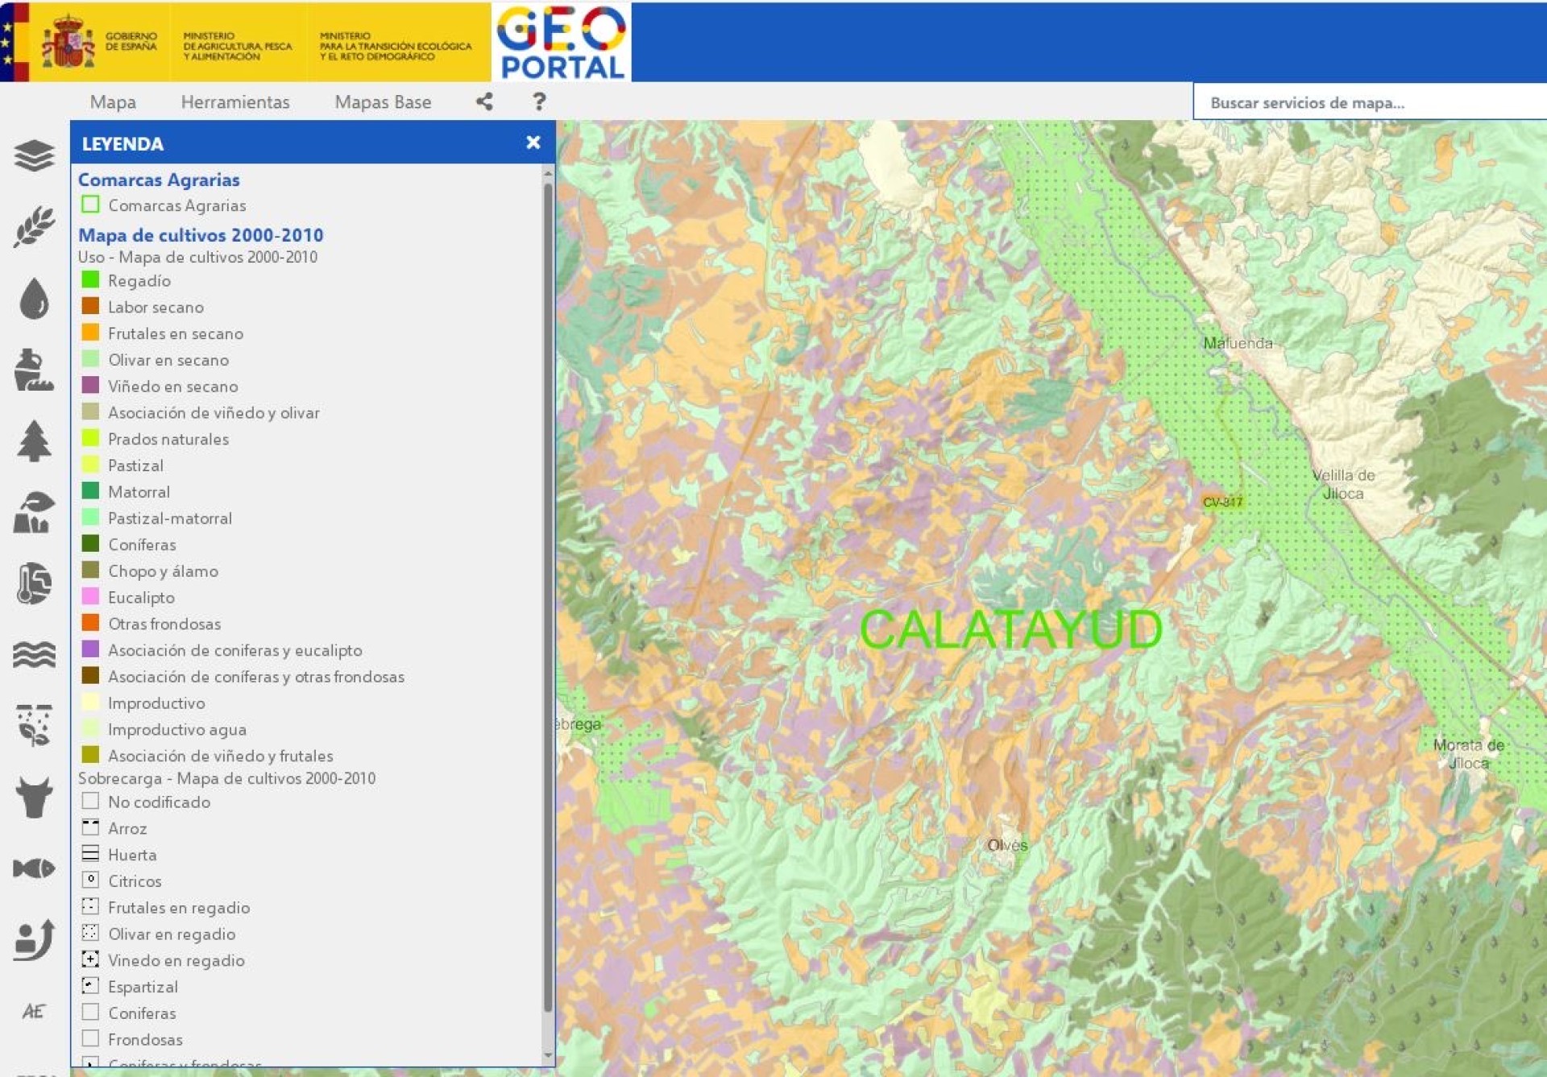Screen dimensions: 1547x1077
Task: Click the GEO PORTAL logo
Action: [562, 42]
